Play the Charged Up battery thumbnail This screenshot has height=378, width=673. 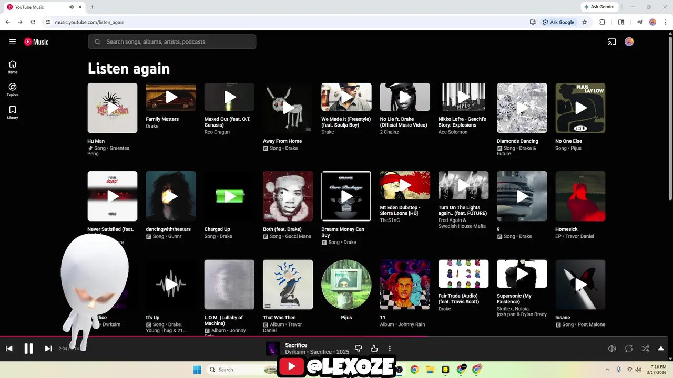click(229, 196)
